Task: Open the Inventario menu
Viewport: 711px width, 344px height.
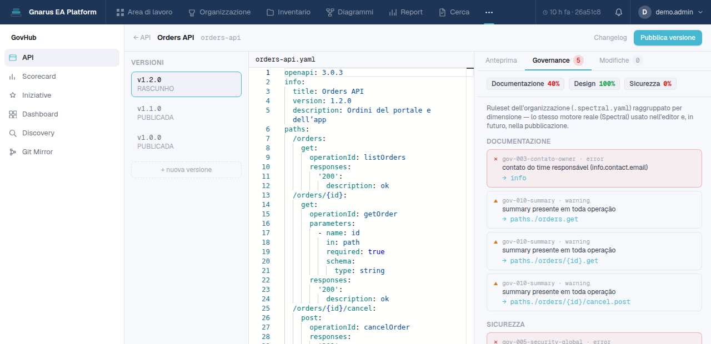Action: tap(288, 12)
